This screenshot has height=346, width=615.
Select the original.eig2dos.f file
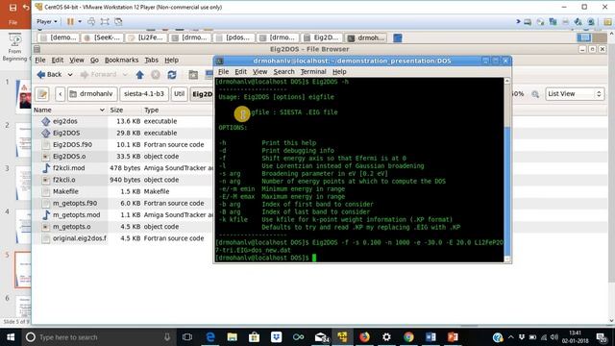[x=80, y=238]
